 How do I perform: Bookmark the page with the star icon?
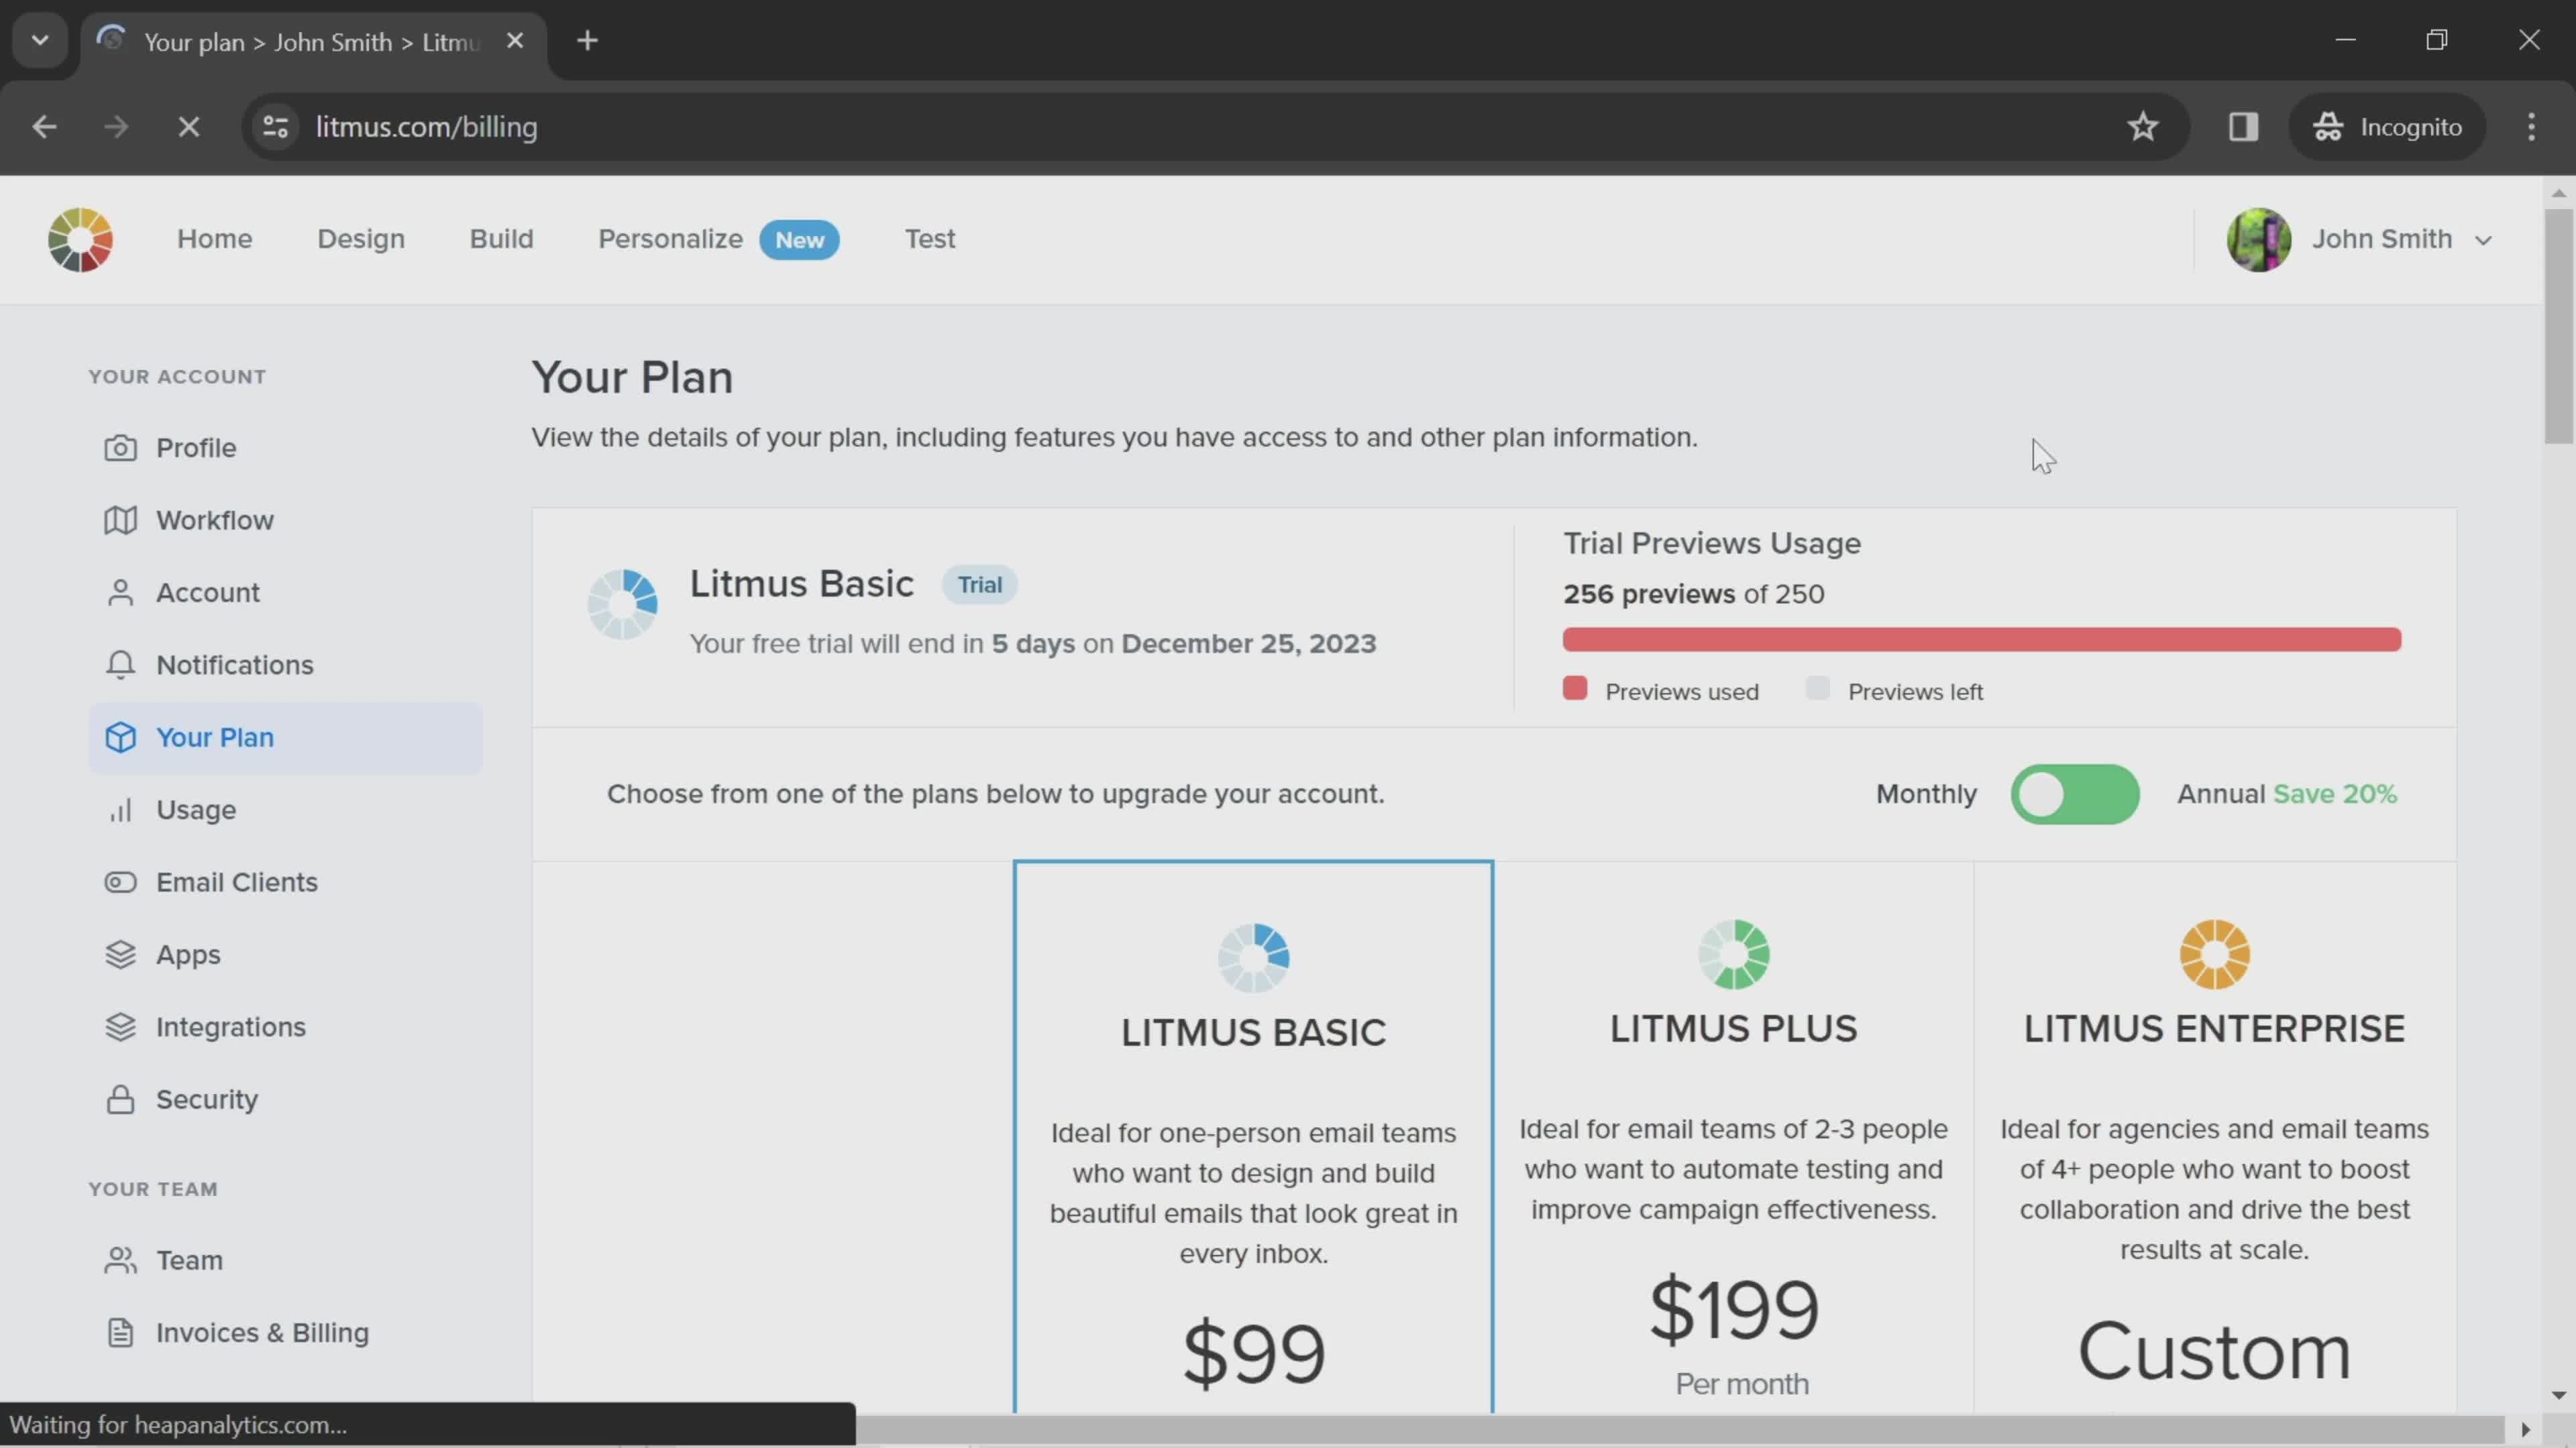[x=2144, y=126]
